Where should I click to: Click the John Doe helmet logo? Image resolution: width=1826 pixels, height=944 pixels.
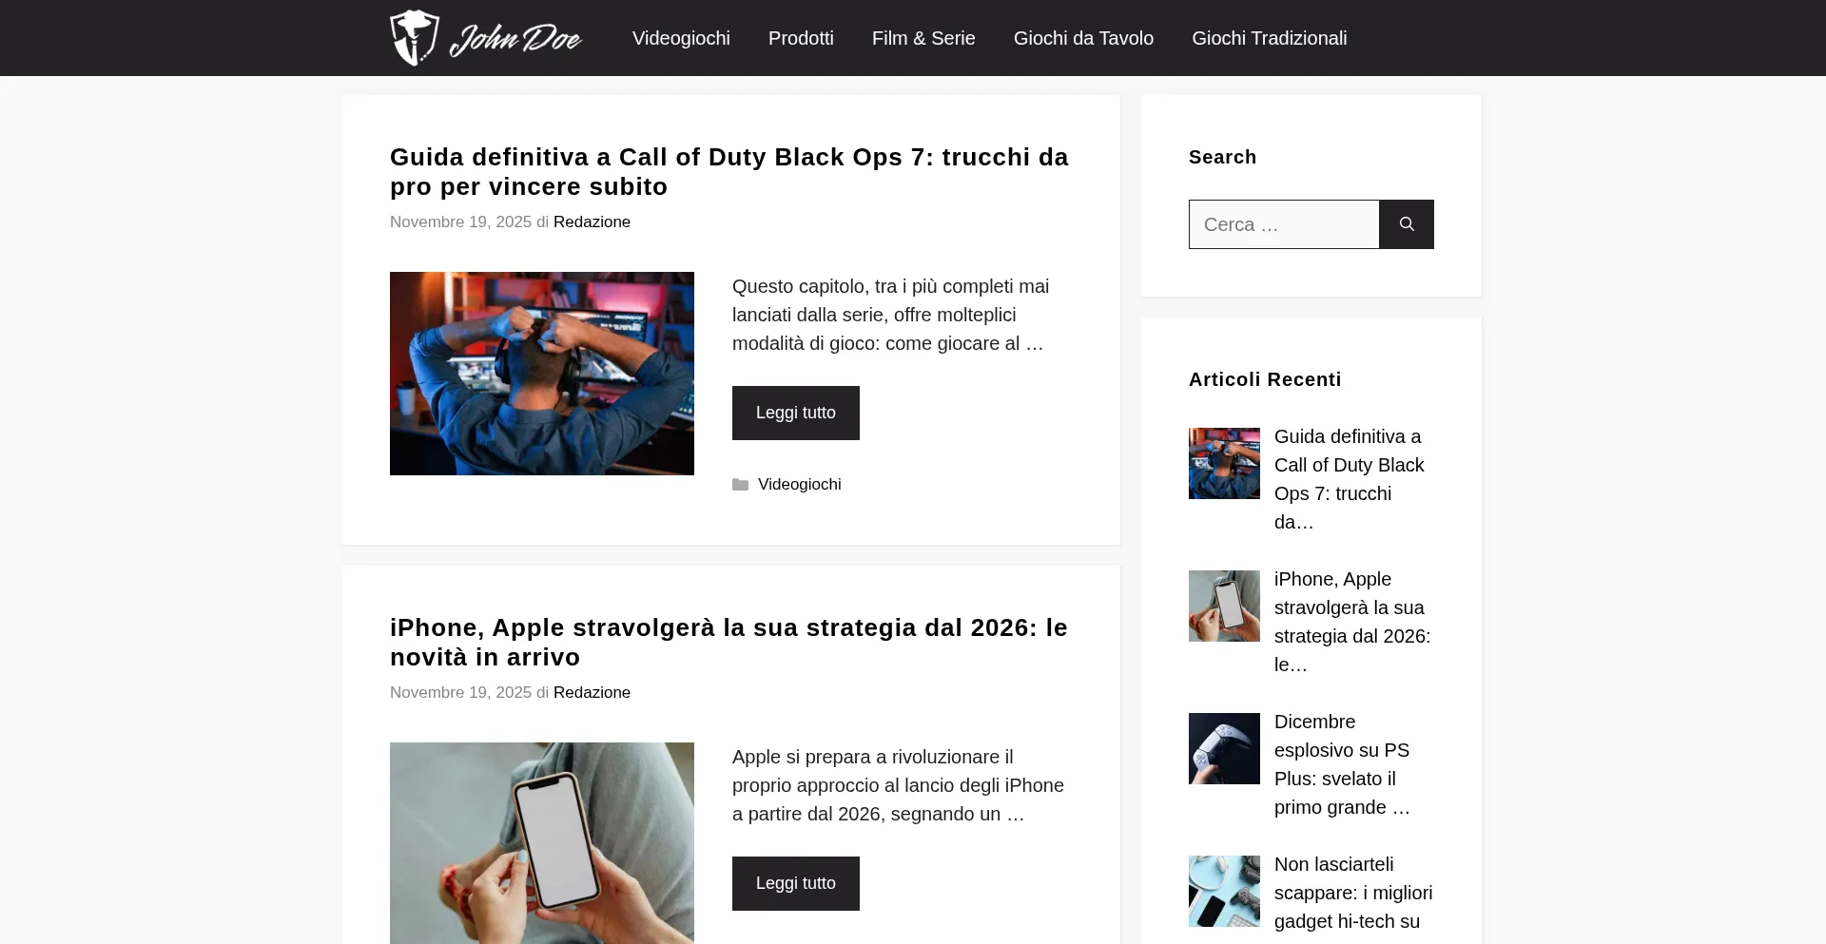coord(485,38)
